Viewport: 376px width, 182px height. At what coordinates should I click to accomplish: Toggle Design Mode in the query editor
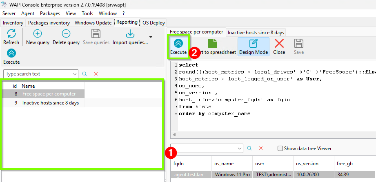tap(254, 47)
